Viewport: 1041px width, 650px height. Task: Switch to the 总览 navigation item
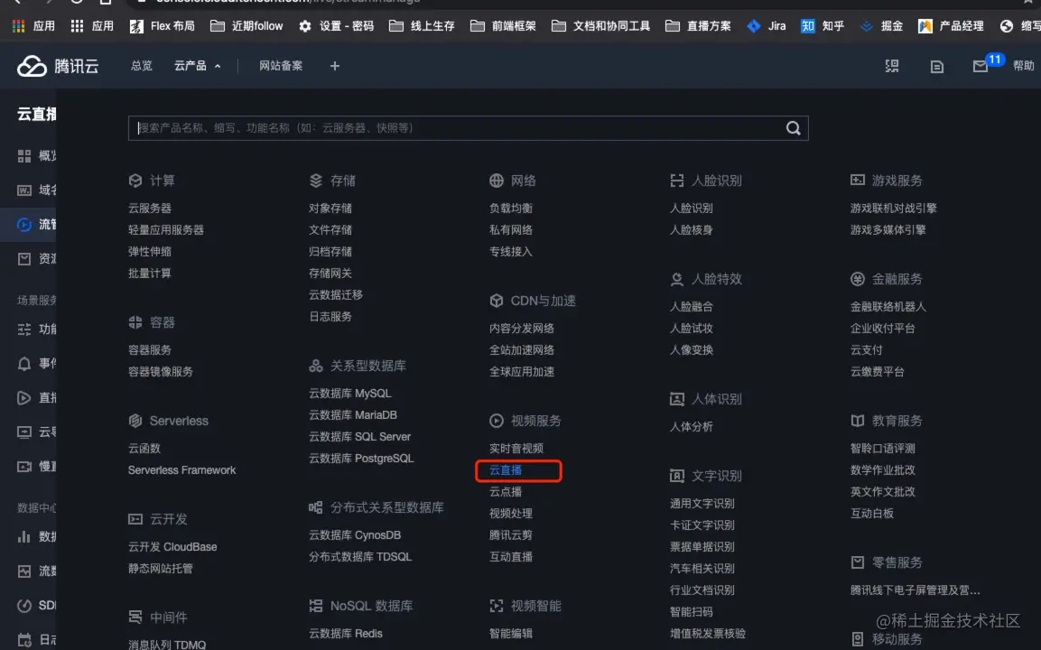coord(141,65)
